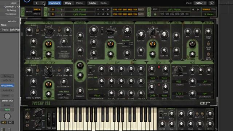Toggle the top part row ENV section button
Image resolution: width=233 pixels, height=131 pixels.
pos(125,10)
